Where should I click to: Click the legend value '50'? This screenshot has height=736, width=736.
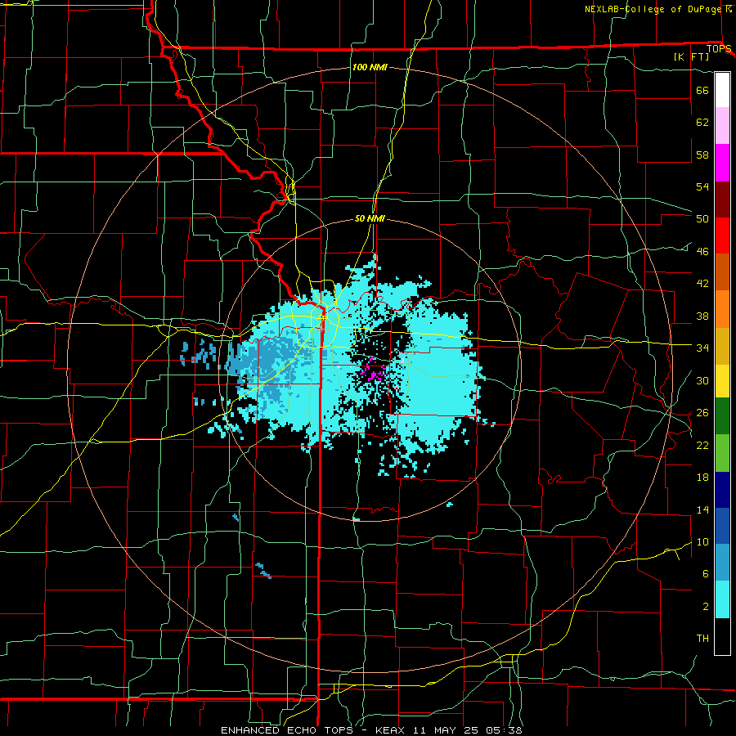[x=702, y=219]
